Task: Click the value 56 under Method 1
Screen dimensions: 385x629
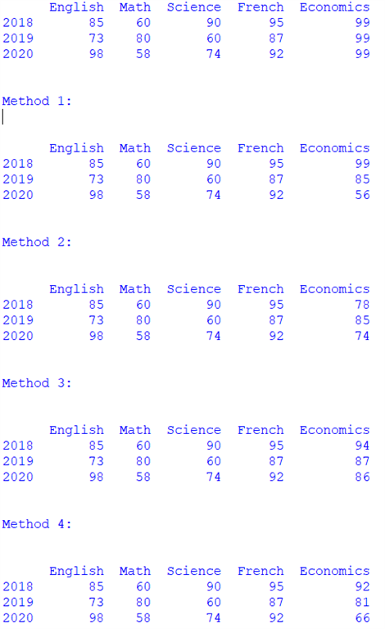Action: [362, 196]
